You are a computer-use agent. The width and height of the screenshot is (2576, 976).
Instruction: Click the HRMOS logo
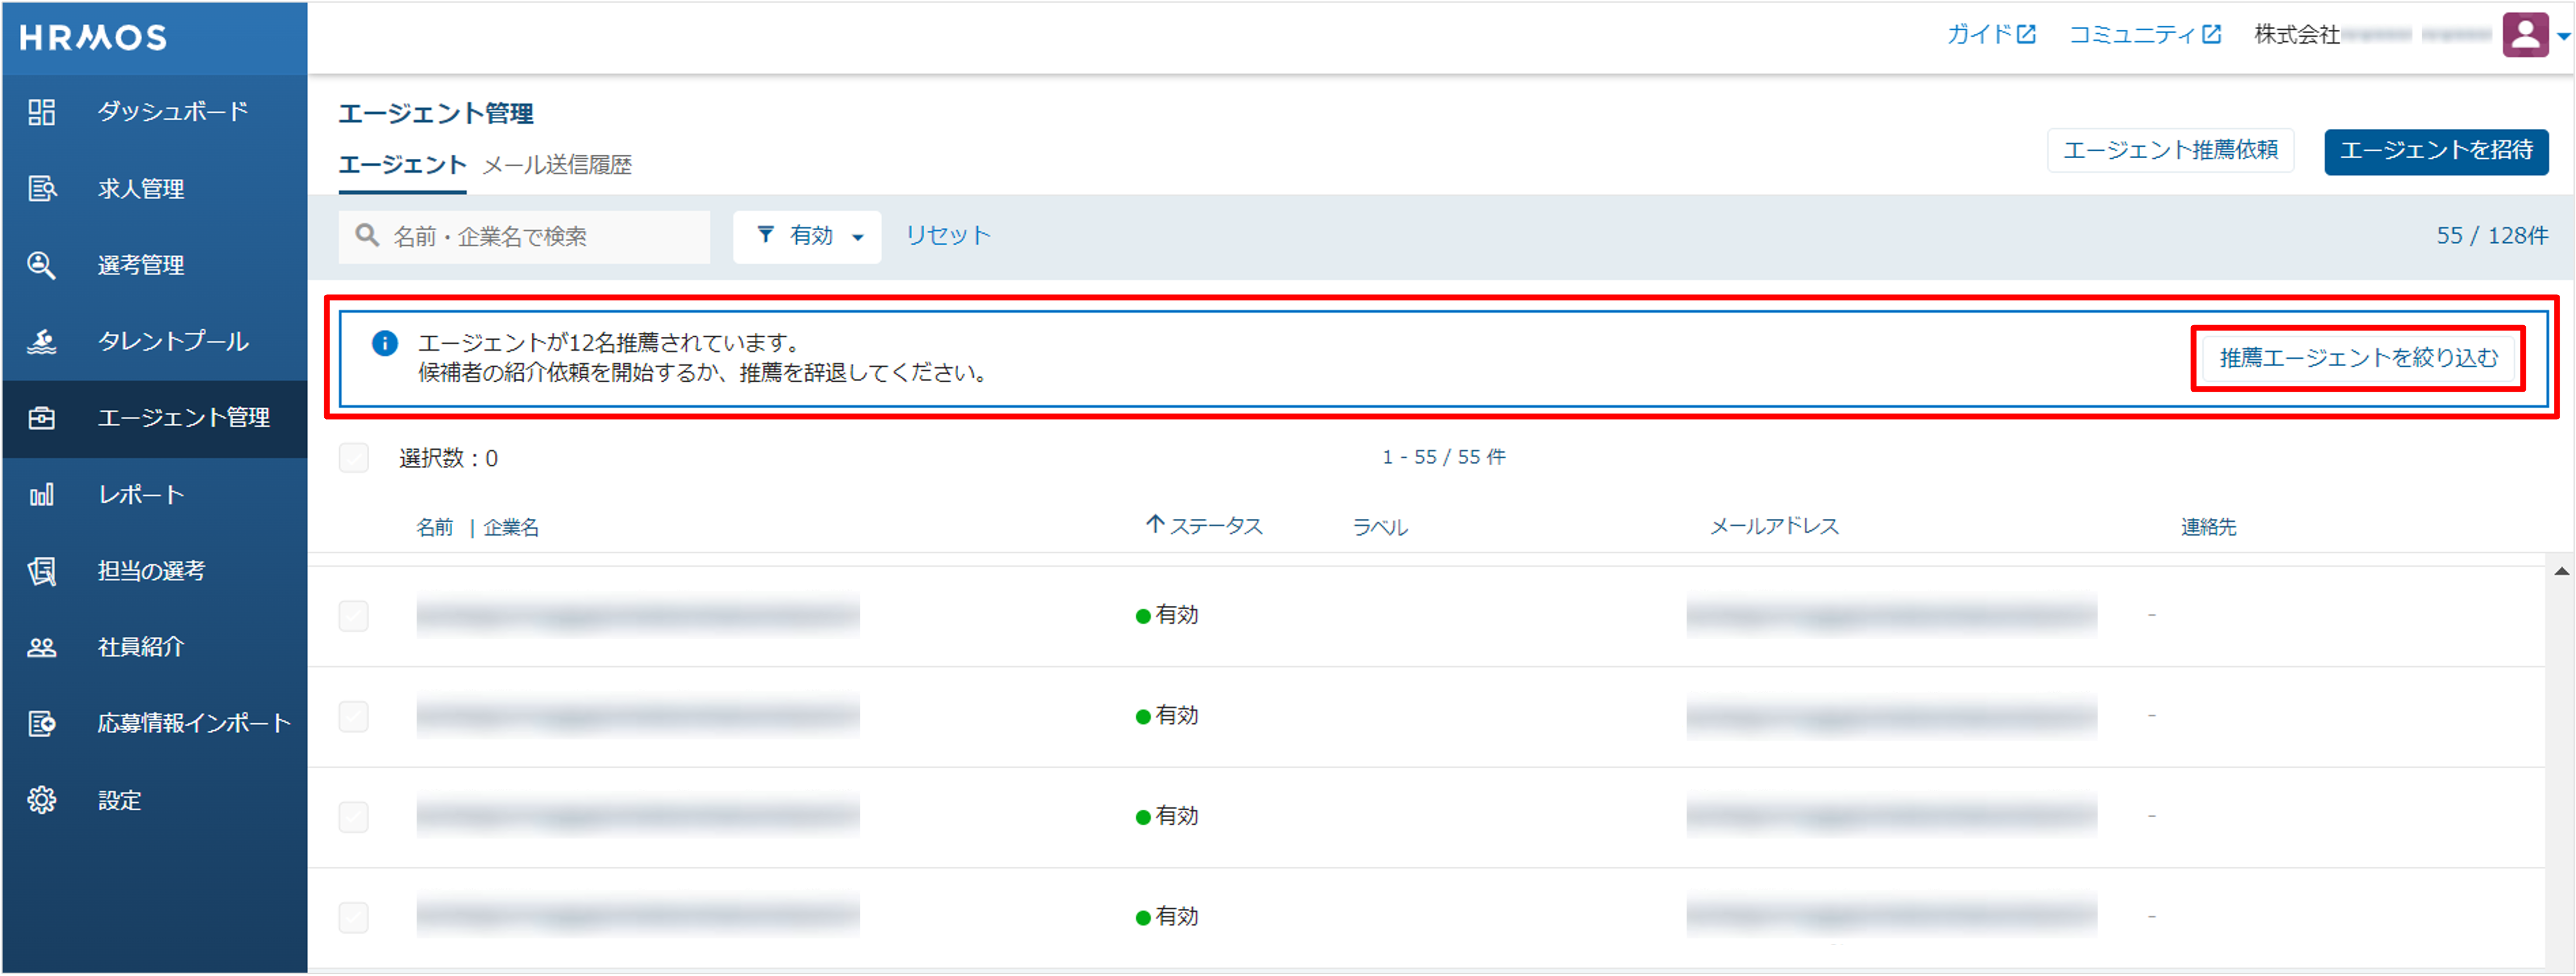[x=93, y=37]
